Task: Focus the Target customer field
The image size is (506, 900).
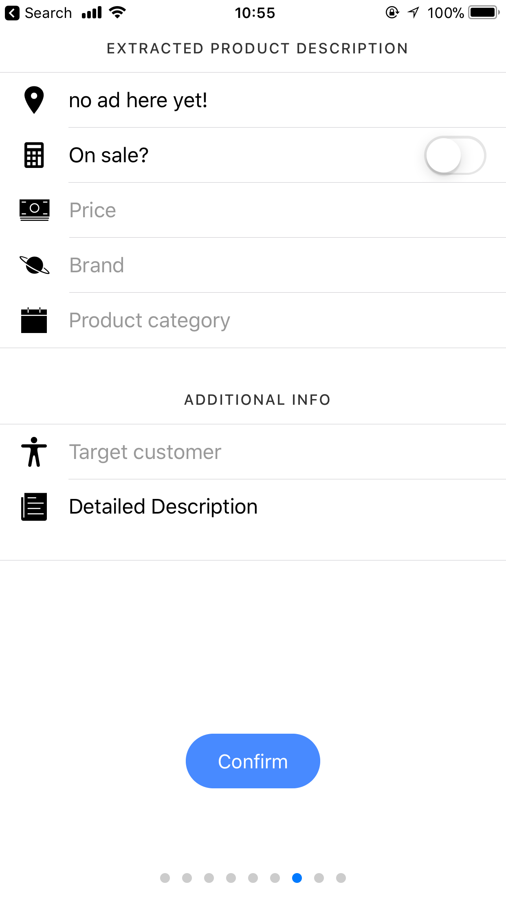Action: [287, 452]
